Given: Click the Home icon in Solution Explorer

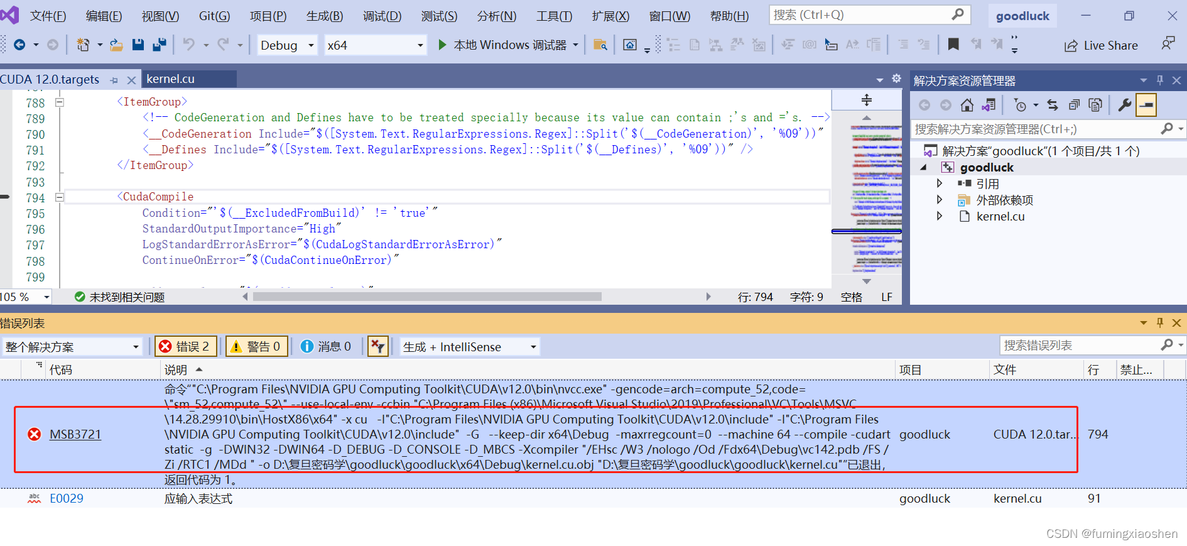Looking at the screenshot, I should (x=967, y=105).
